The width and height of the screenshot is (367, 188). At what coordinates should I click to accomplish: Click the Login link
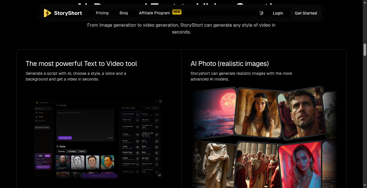click(x=278, y=13)
